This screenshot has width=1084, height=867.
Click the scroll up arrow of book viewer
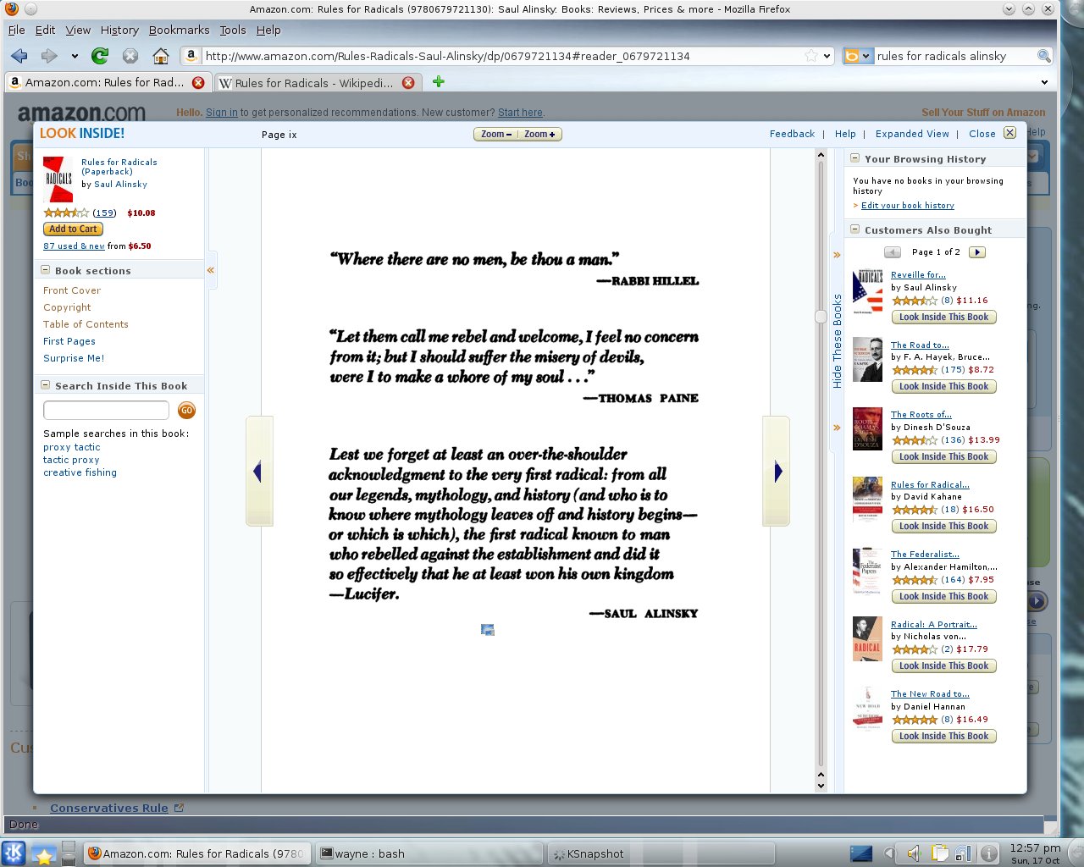820,155
